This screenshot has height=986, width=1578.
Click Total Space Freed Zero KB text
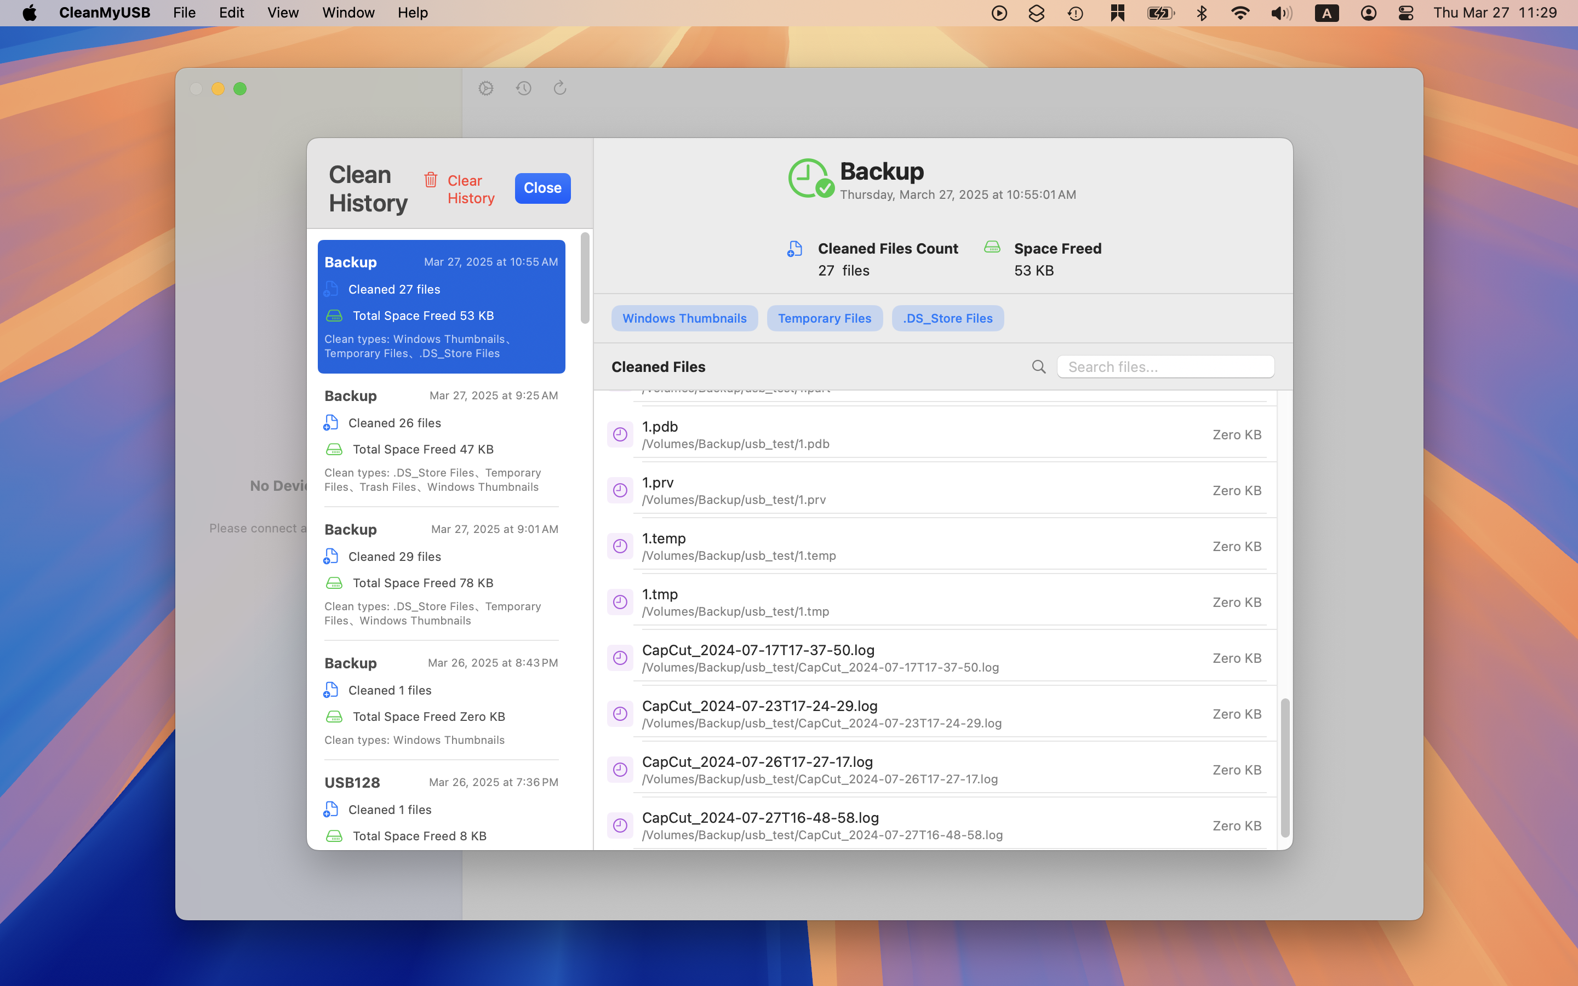(428, 716)
